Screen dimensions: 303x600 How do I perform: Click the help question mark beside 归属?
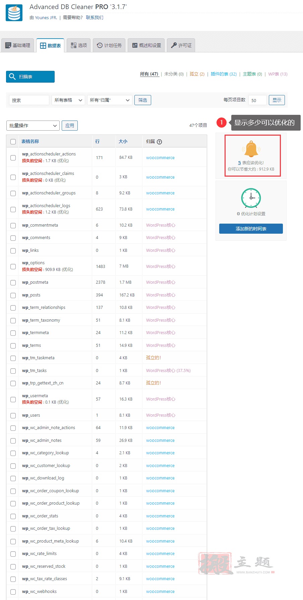coord(160,142)
